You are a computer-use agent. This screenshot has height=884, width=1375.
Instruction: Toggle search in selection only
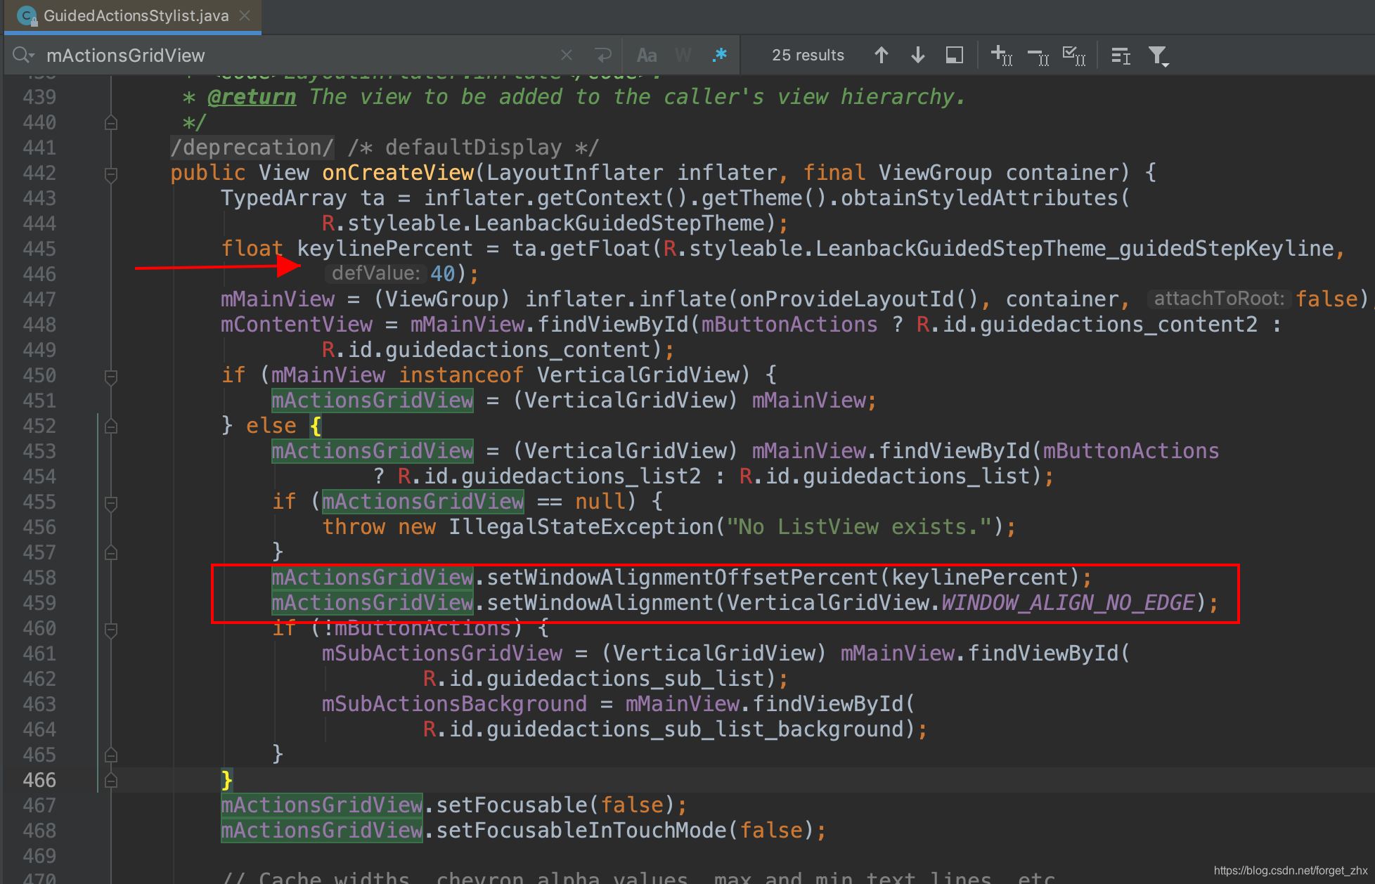[x=1121, y=55]
